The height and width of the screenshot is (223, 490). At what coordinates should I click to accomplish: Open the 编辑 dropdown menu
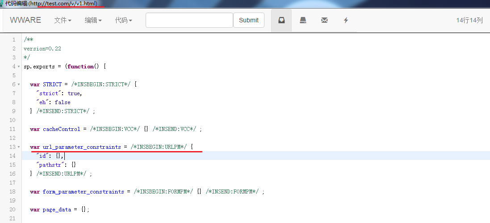[93, 20]
